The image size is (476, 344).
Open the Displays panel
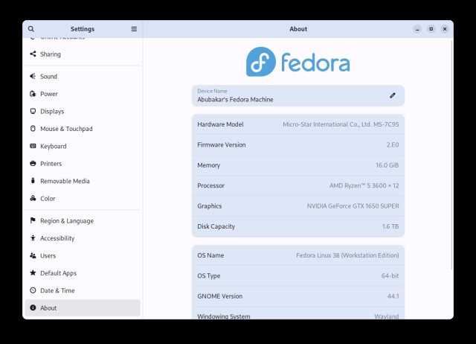(x=83, y=111)
